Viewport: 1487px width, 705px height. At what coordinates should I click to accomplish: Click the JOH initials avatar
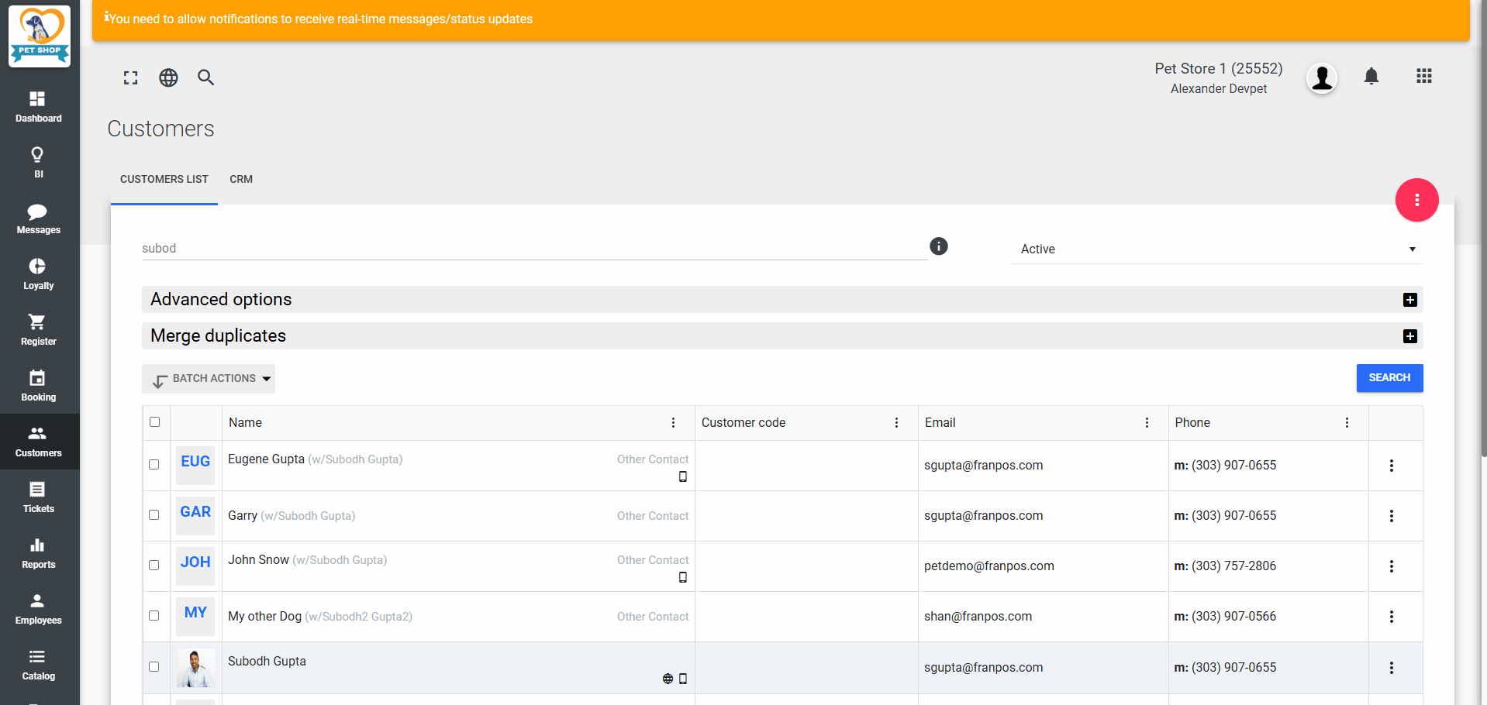[x=195, y=566]
